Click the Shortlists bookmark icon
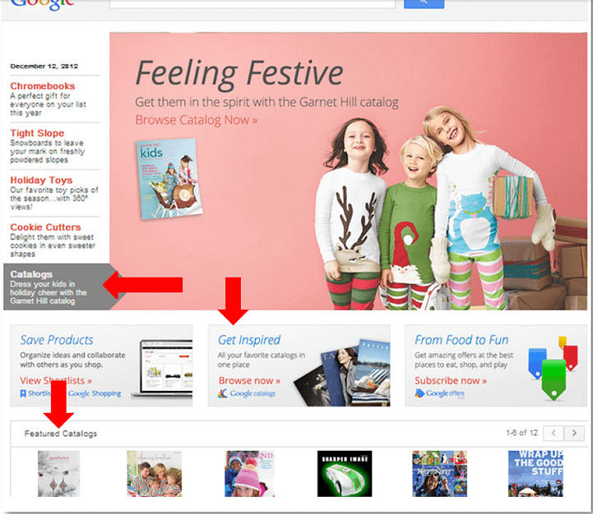593x514 pixels. 23,393
